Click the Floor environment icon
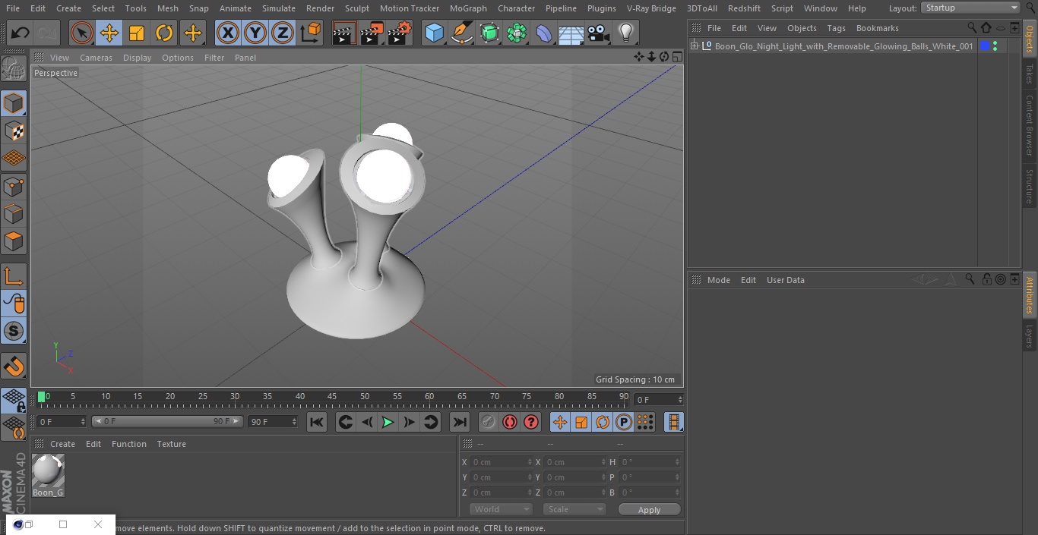 coord(571,33)
